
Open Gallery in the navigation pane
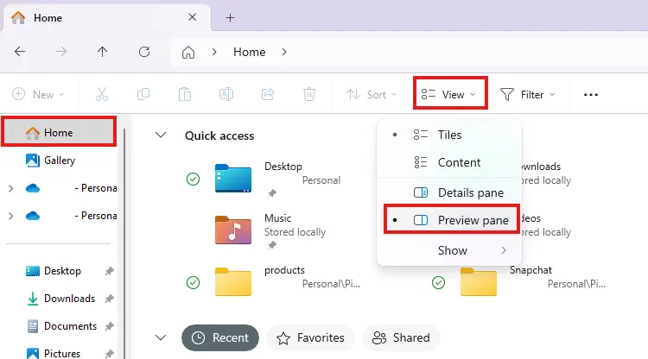pos(59,161)
